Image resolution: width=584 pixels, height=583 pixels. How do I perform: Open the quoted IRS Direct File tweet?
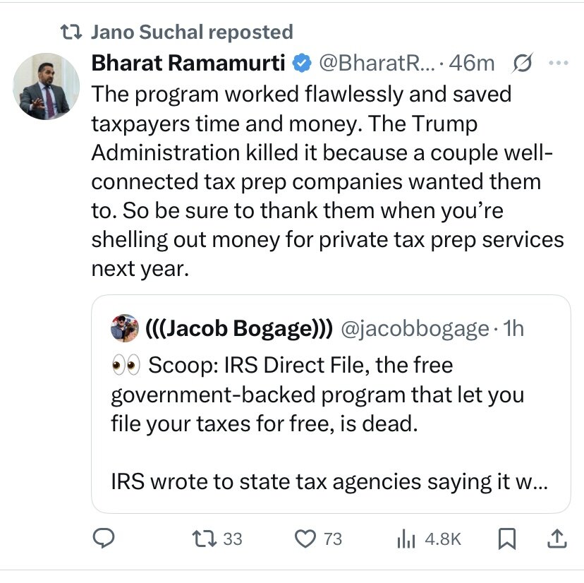330,423
